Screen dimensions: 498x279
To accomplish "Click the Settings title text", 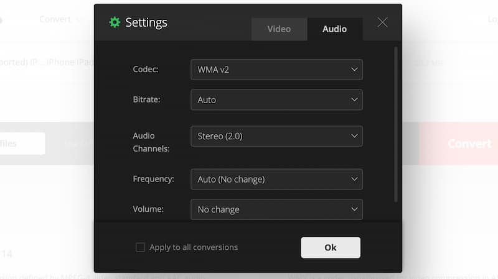I will point(146,22).
